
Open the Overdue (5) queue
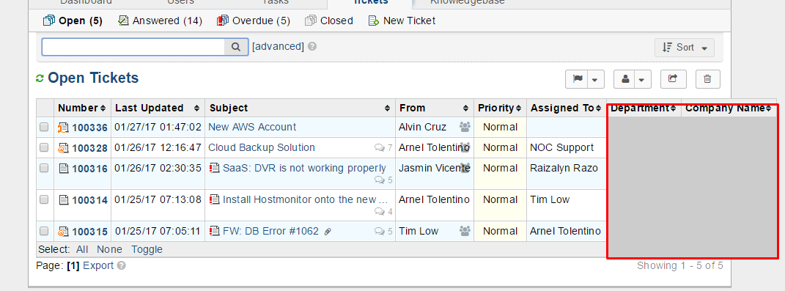pos(254,21)
